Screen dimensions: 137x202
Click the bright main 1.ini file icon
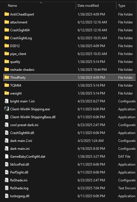click(7, 101)
